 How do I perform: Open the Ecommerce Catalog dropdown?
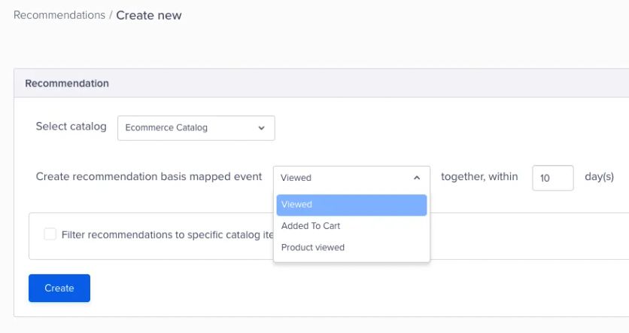point(188,128)
